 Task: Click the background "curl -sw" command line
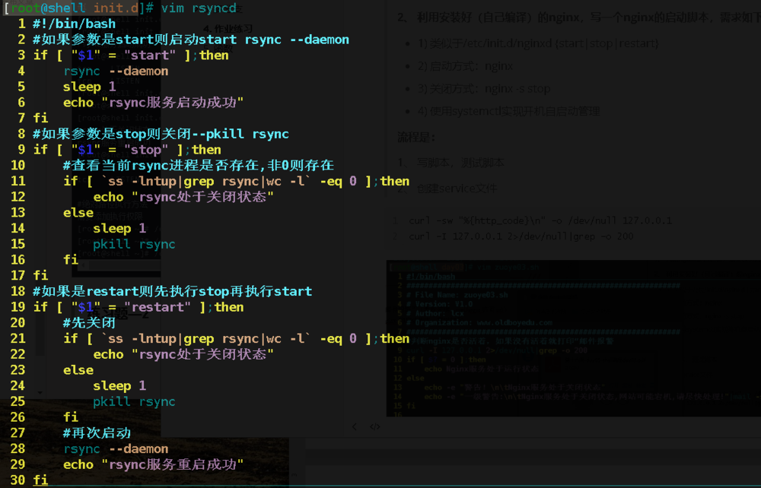coord(540,221)
